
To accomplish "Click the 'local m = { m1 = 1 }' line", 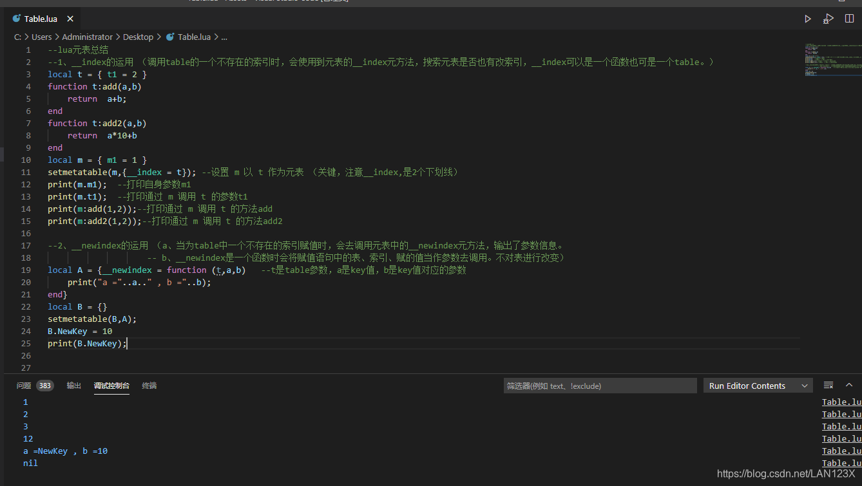I will click(97, 160).
